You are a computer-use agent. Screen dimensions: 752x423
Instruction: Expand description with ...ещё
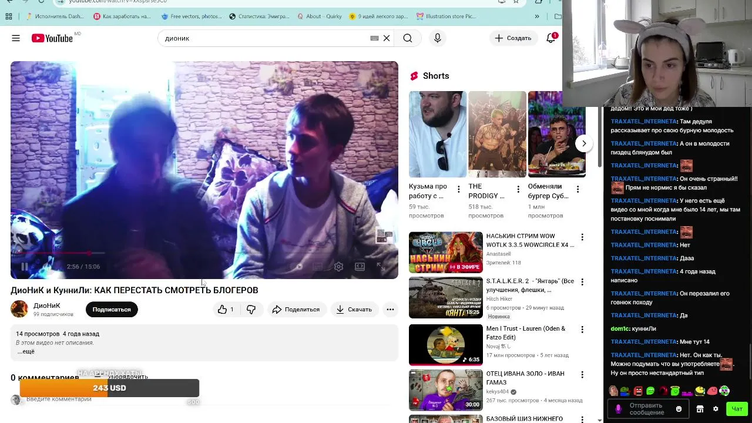click(x=26, y=351)
